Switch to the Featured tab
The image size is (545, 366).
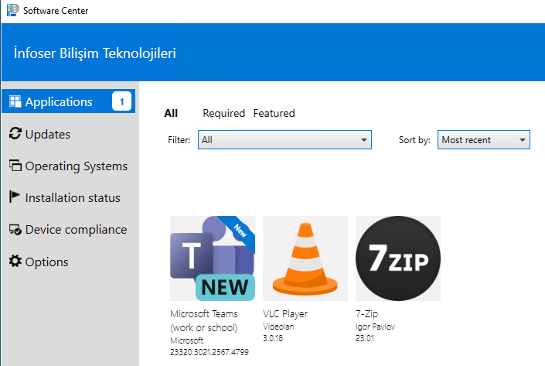[x=274, y=113]
